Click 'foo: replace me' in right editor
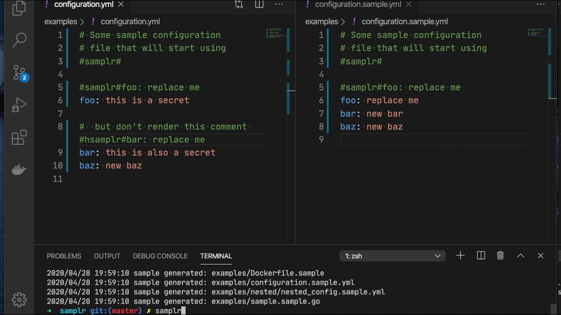The width and height of the screenshot is (561, 315). pyautogui.click(x=379, y=100)
